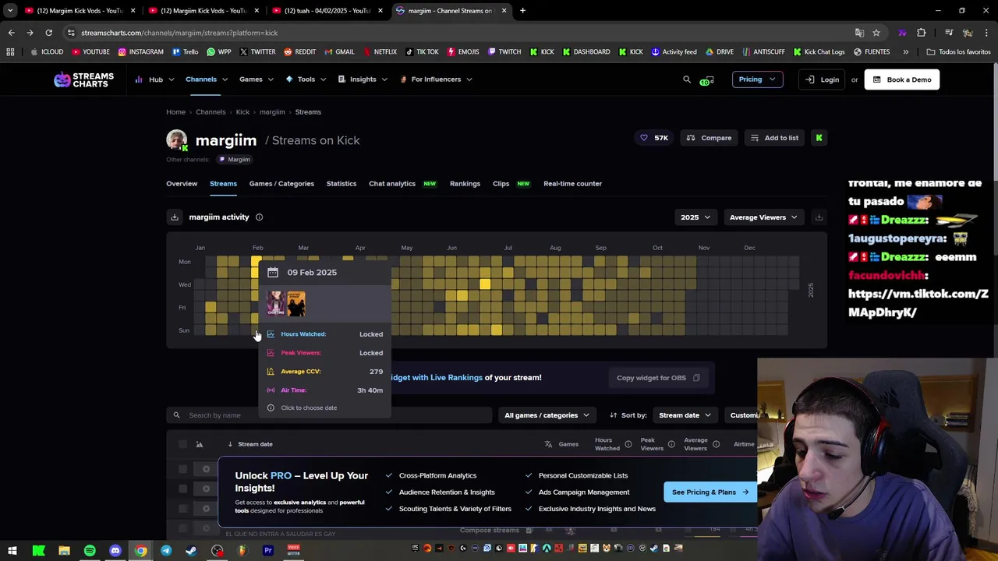
Task: Click the browser address bar URL
Action: pos(179,33)
